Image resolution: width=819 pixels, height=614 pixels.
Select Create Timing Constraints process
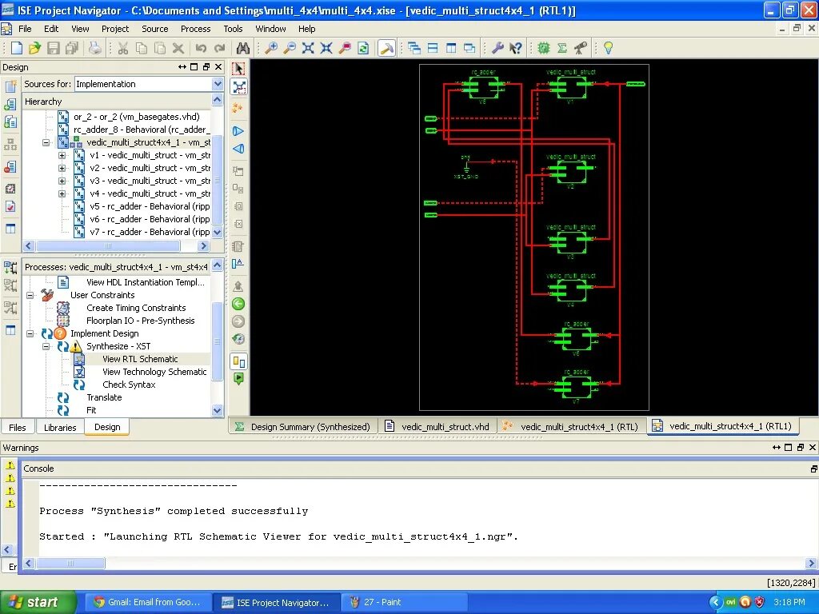click(136, 308)
